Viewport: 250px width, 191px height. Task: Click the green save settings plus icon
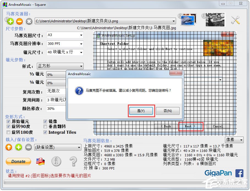coord(19,147)
